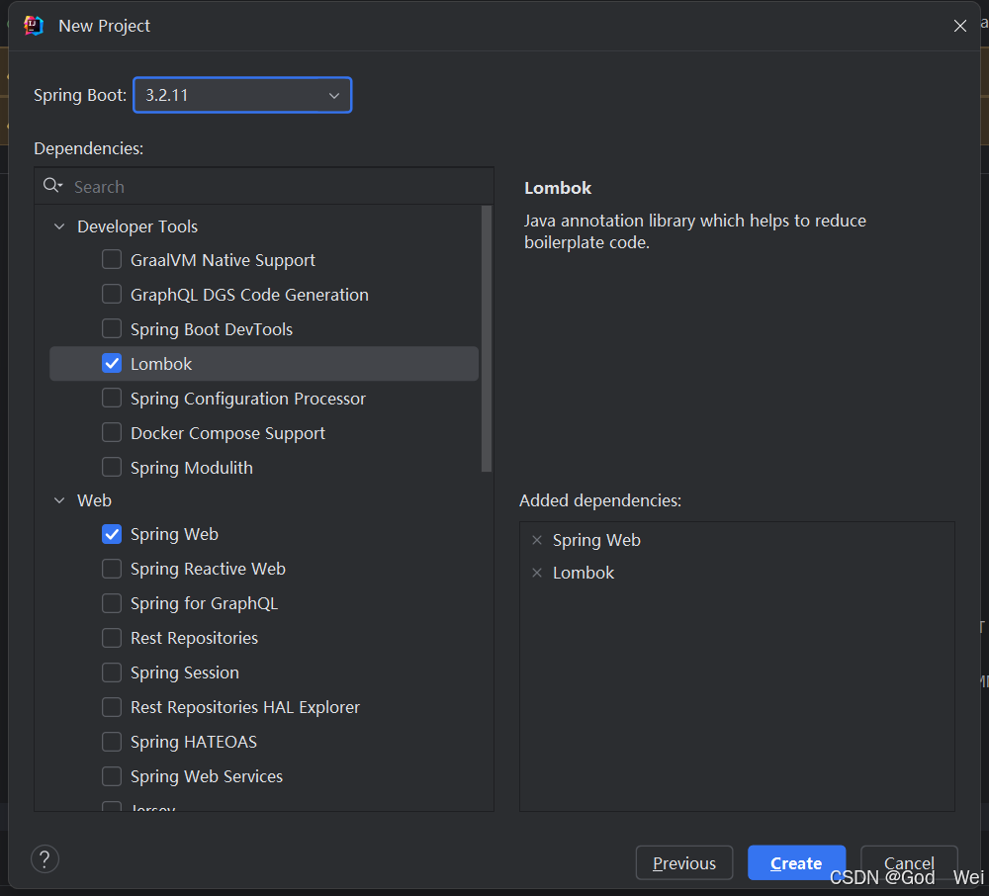Click the dependencies list scrollbar

487,336
